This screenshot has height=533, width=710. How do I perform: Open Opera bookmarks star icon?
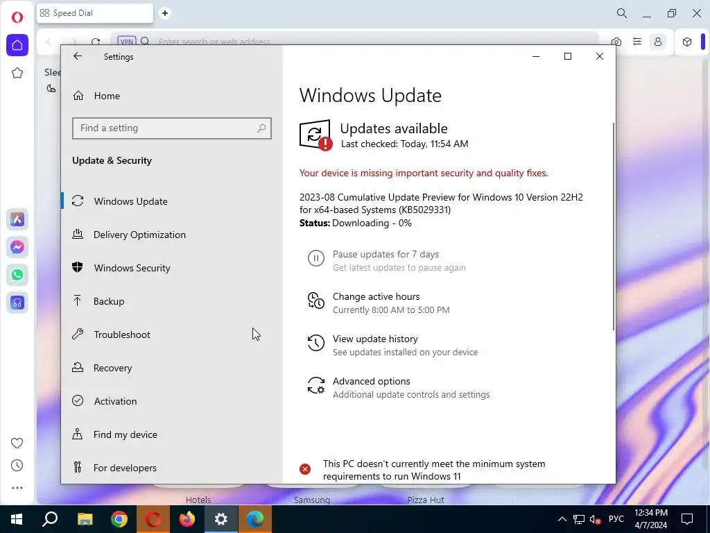click(17, 73)
